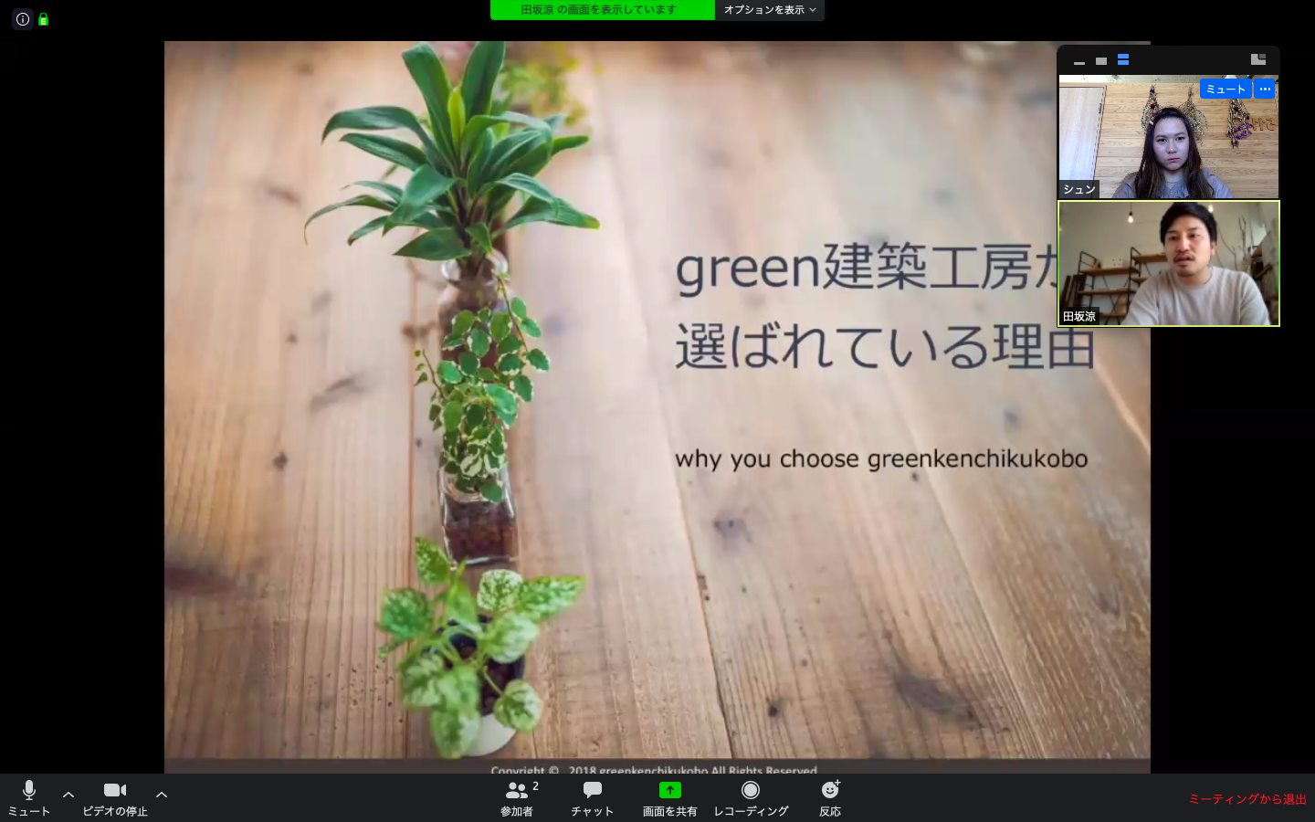1315x822 pixels.
Task: Open the オプションを表示 dropdown at top
Action: click(x=769, y=10)
